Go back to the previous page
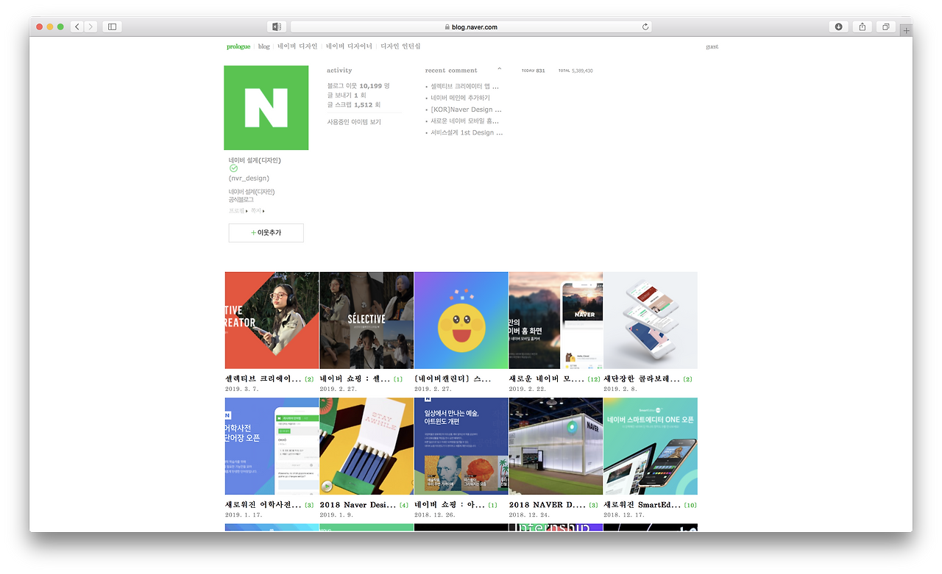The height and width of the screenshot is (574, 942). click(x=77, y=26)
